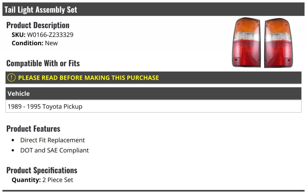Click the yellow exclamation warning icon
Image resolution: width=307 pixels, height=194 pixels.
12,78
